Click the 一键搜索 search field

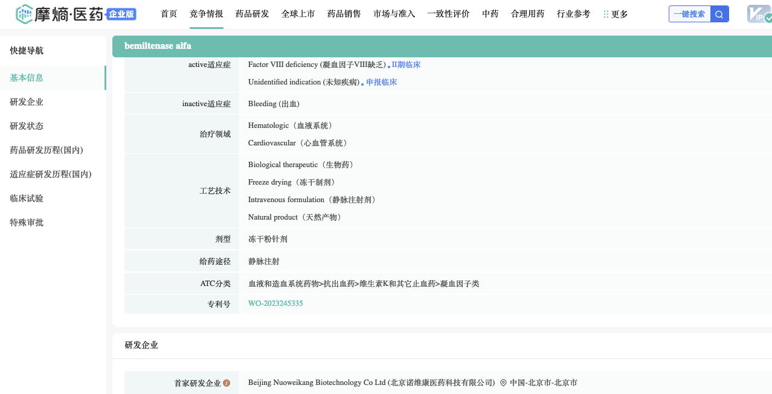pyautogui.click(x=689, y=14)
